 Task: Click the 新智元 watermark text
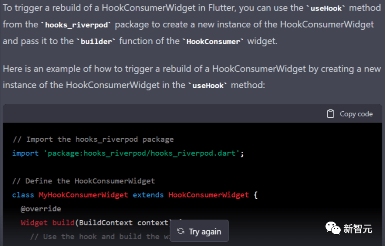click(x=358, y=229)
